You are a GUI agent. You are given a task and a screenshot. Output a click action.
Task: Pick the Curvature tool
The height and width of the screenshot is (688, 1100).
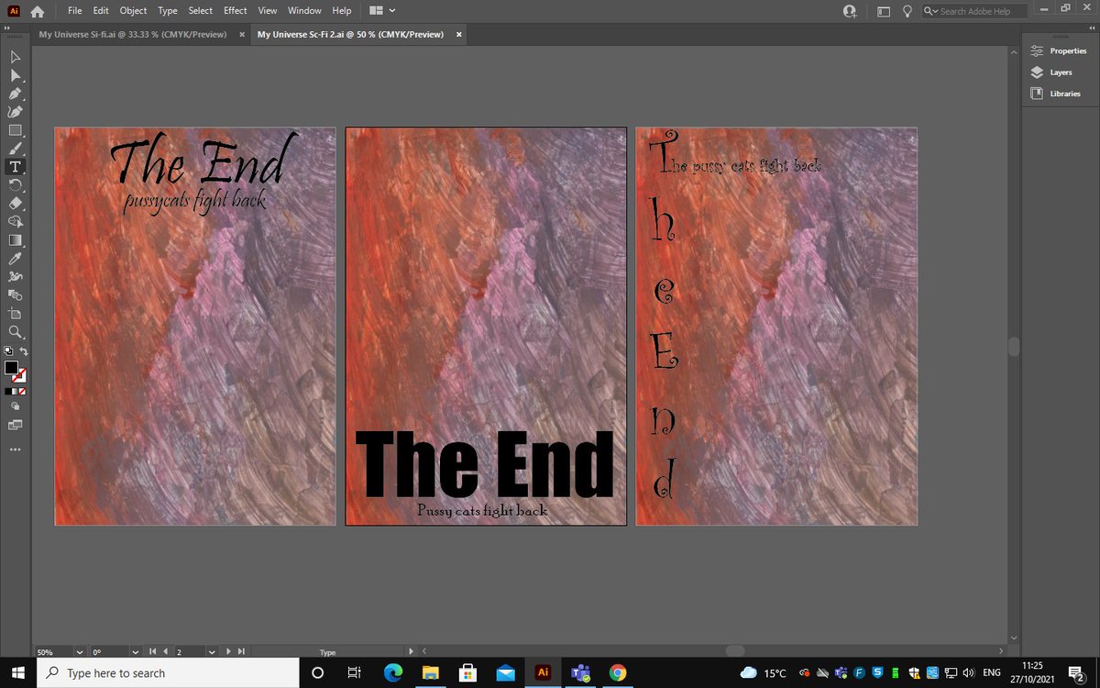click(15, 112)
